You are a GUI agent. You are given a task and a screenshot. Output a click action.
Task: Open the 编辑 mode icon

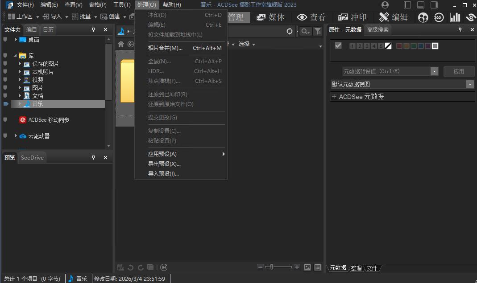tap(394, 17)
